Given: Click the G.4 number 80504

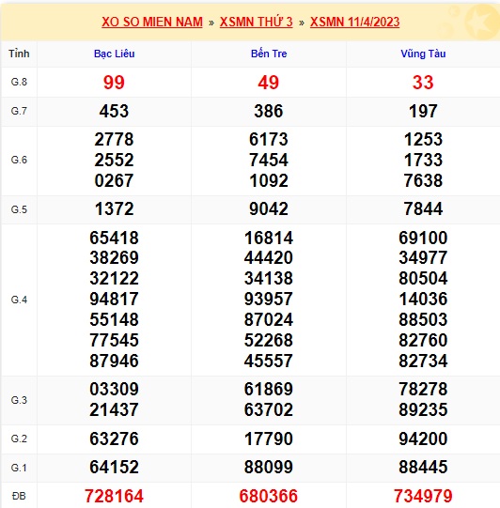Looking at the screenshot, I should [423, 278].
